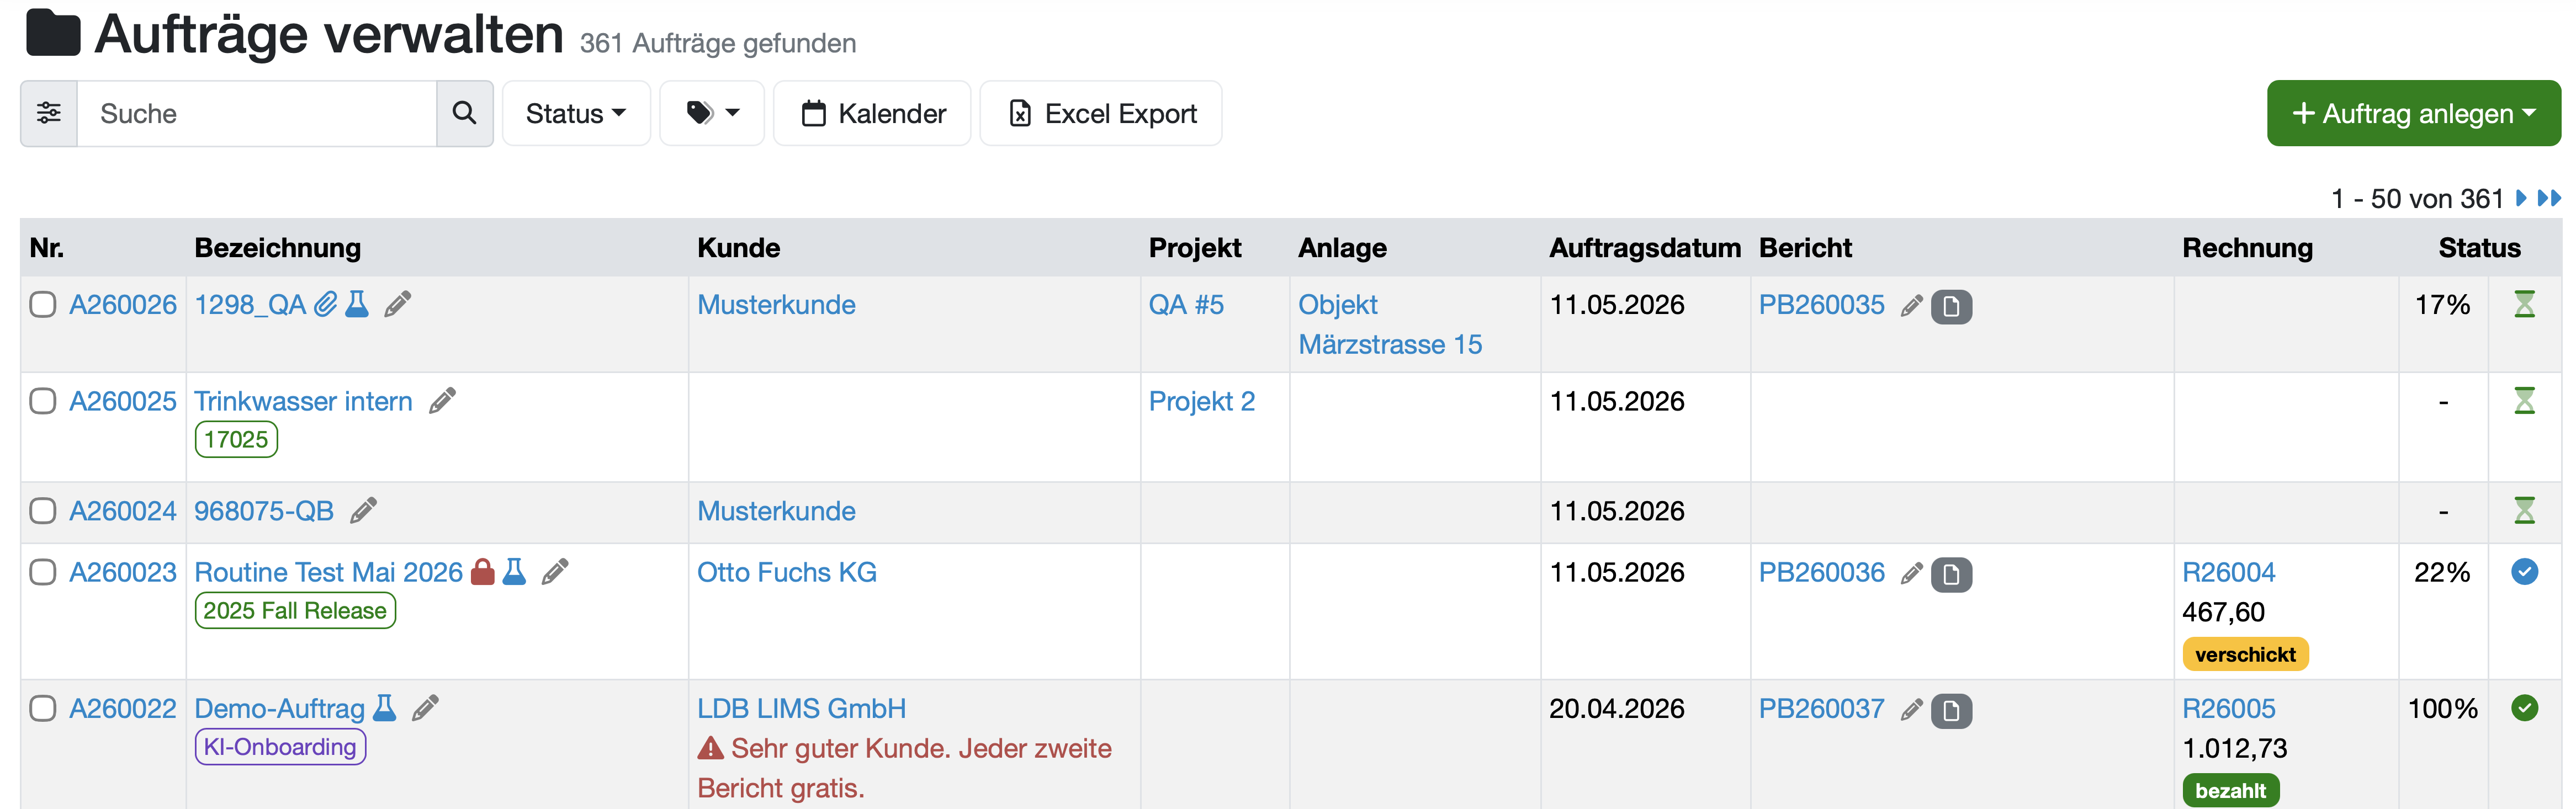Click the paperclip attachment icon on 1298_QA
Image resolution: width=2576 pixels, height=809 pixels.
[x=326, y=304]
